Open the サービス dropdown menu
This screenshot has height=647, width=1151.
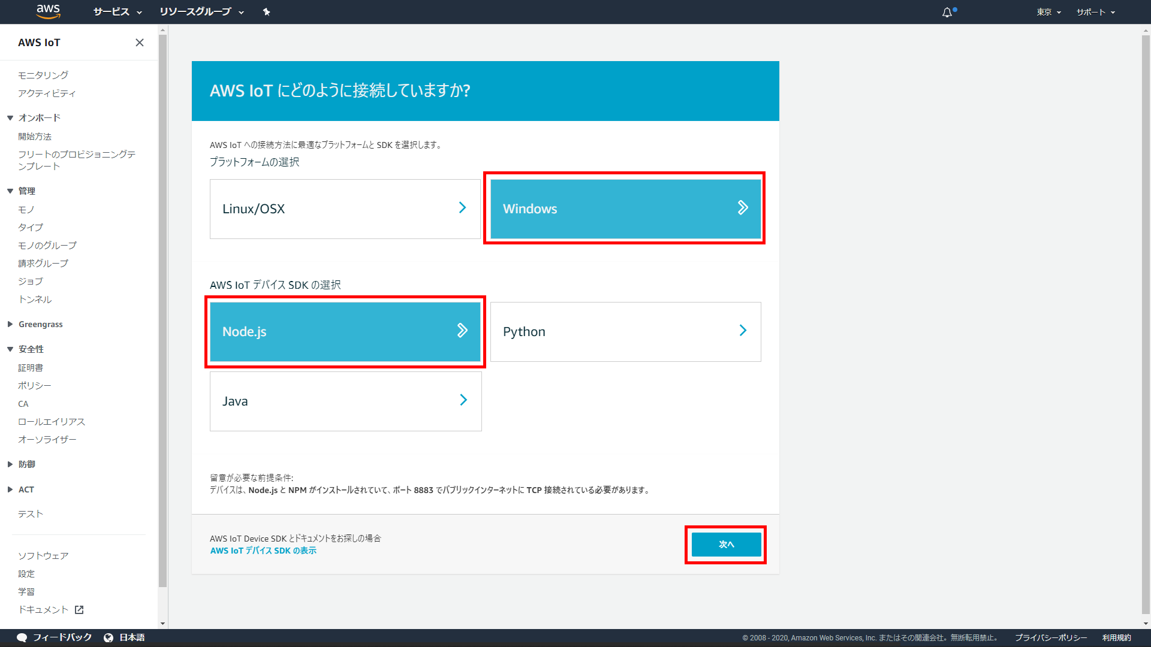[x=117, y=12]
